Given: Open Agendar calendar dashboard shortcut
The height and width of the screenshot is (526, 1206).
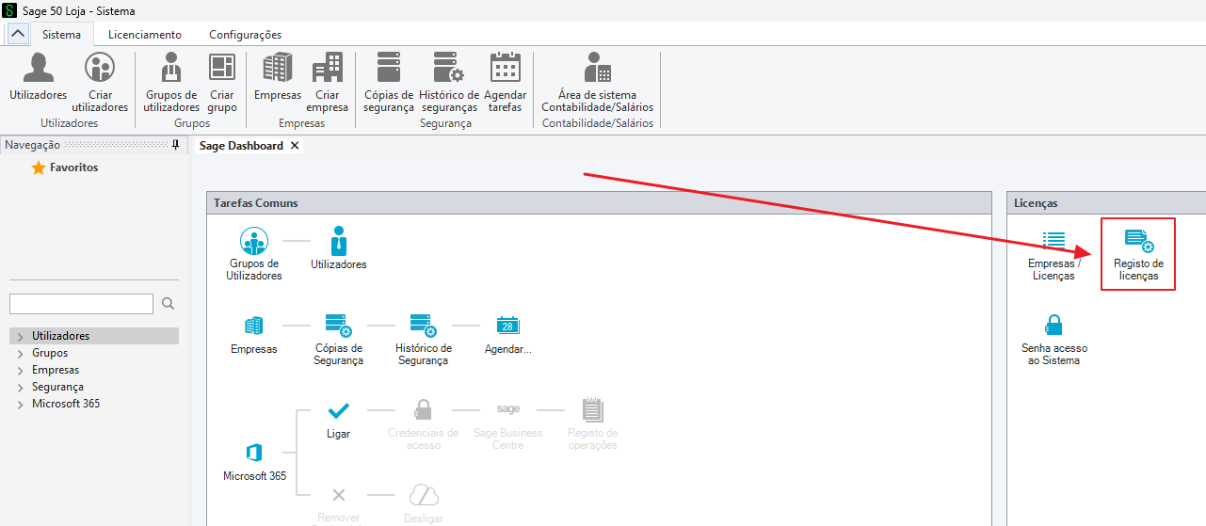Looking at the screenshot, I should pos(508,334).
